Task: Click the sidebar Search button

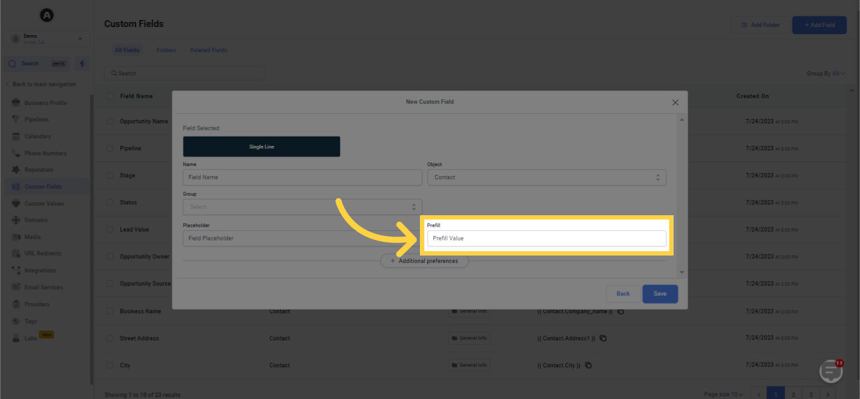Action: tap(37, 64)
